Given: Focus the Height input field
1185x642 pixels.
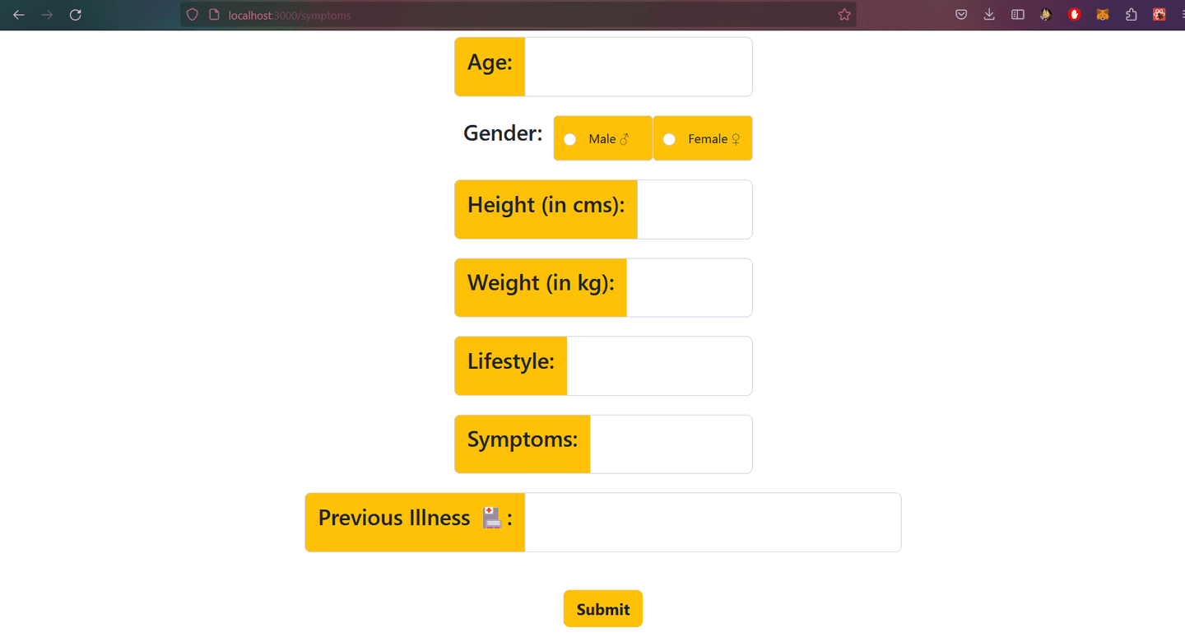Looking at the screenshot, I should click(695, 209).
